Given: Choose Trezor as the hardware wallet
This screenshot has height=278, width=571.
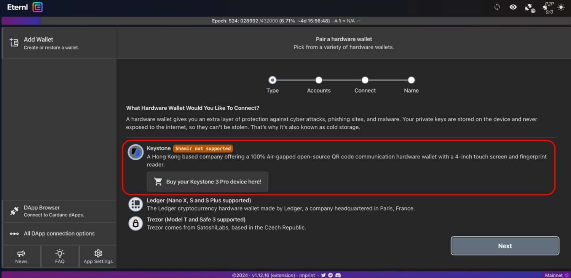Looking at the screenshot, I should 196,220.
